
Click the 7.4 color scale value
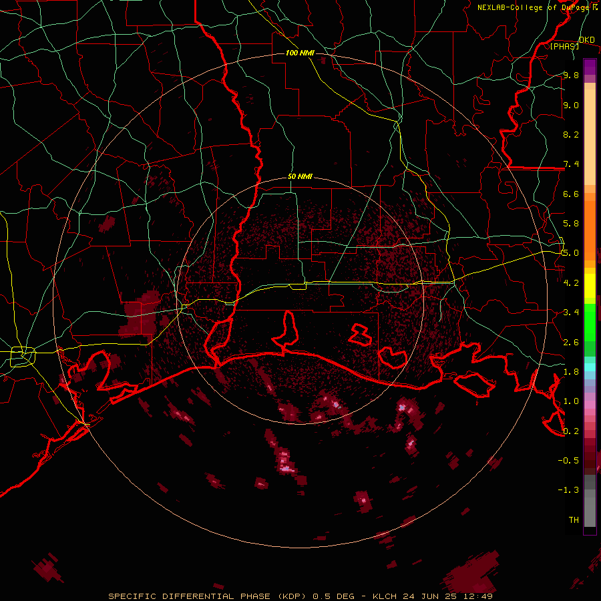pyautogui.click(x=571, y=164)
